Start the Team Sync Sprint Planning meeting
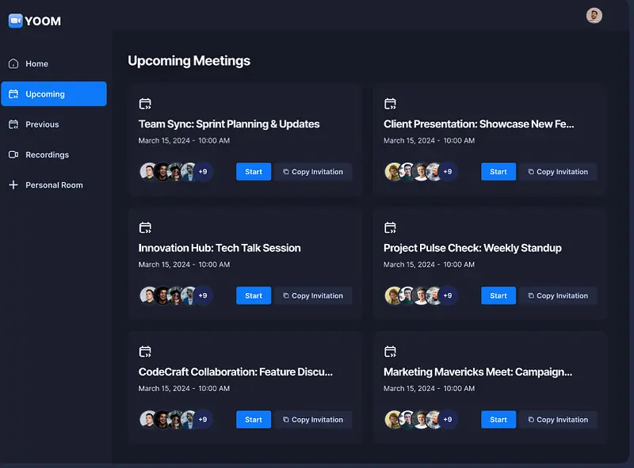This screenshot has width=634, height=468. tap(254, 172)
